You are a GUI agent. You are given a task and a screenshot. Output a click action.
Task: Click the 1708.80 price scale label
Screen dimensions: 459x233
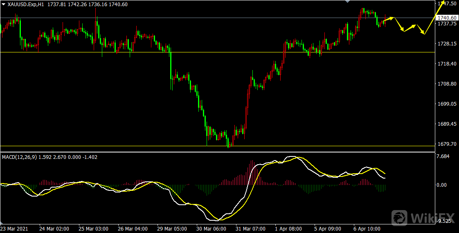[447, 84]
